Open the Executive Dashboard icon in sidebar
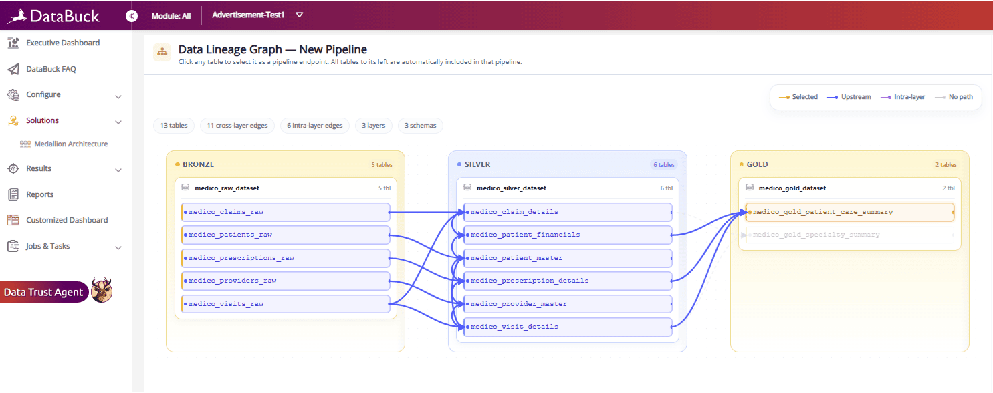Image resolution: width=993 pixels, height=393 pixels. [13, 43]
